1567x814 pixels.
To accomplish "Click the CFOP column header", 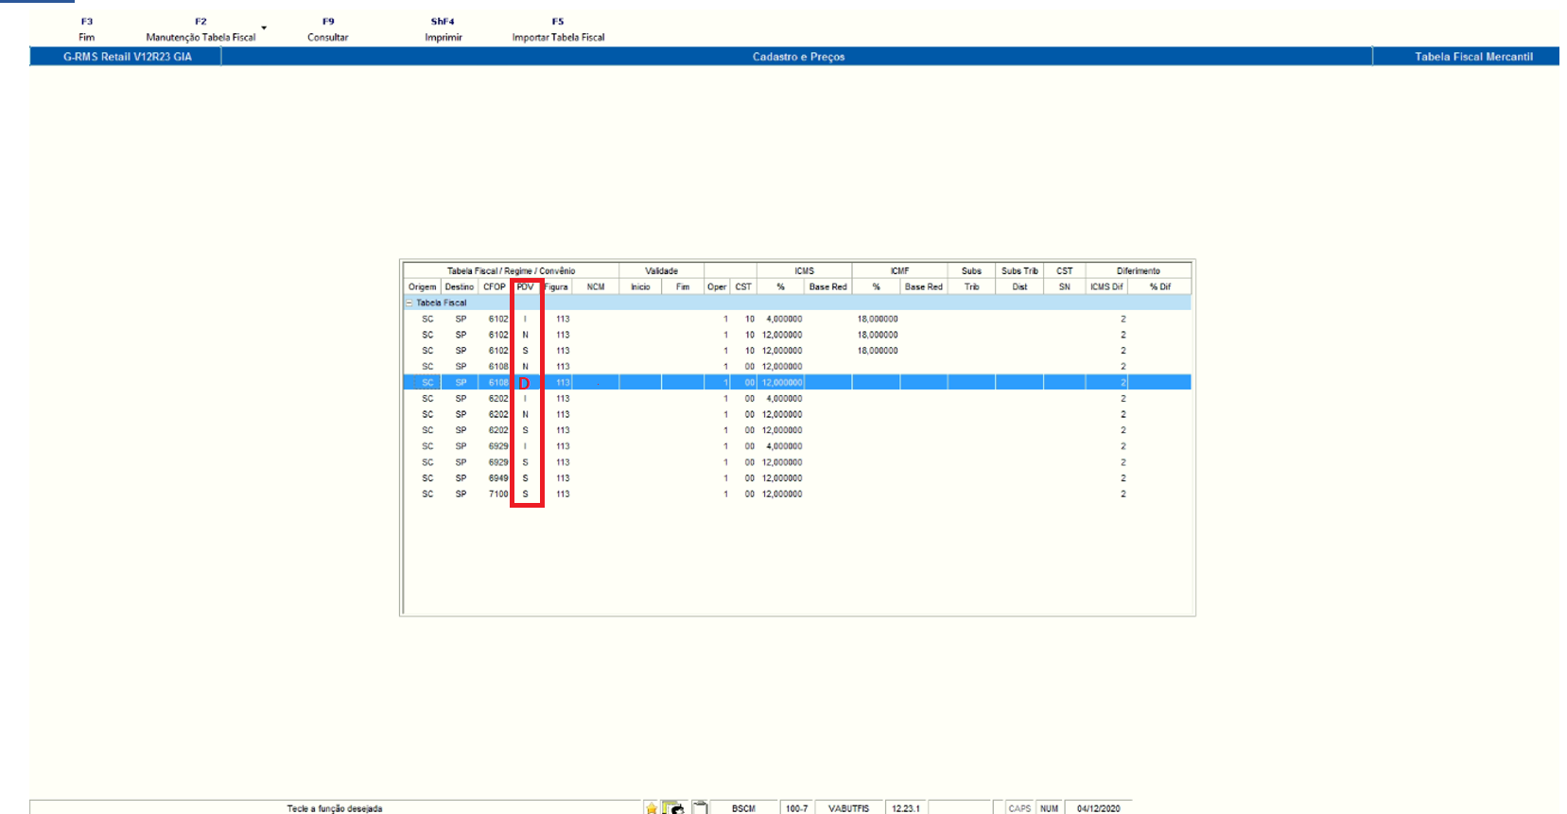I will 495,286.
